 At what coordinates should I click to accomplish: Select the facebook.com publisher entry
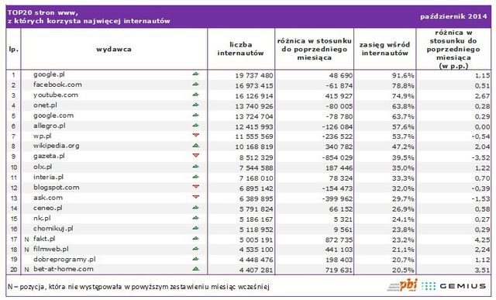point(57,84)
